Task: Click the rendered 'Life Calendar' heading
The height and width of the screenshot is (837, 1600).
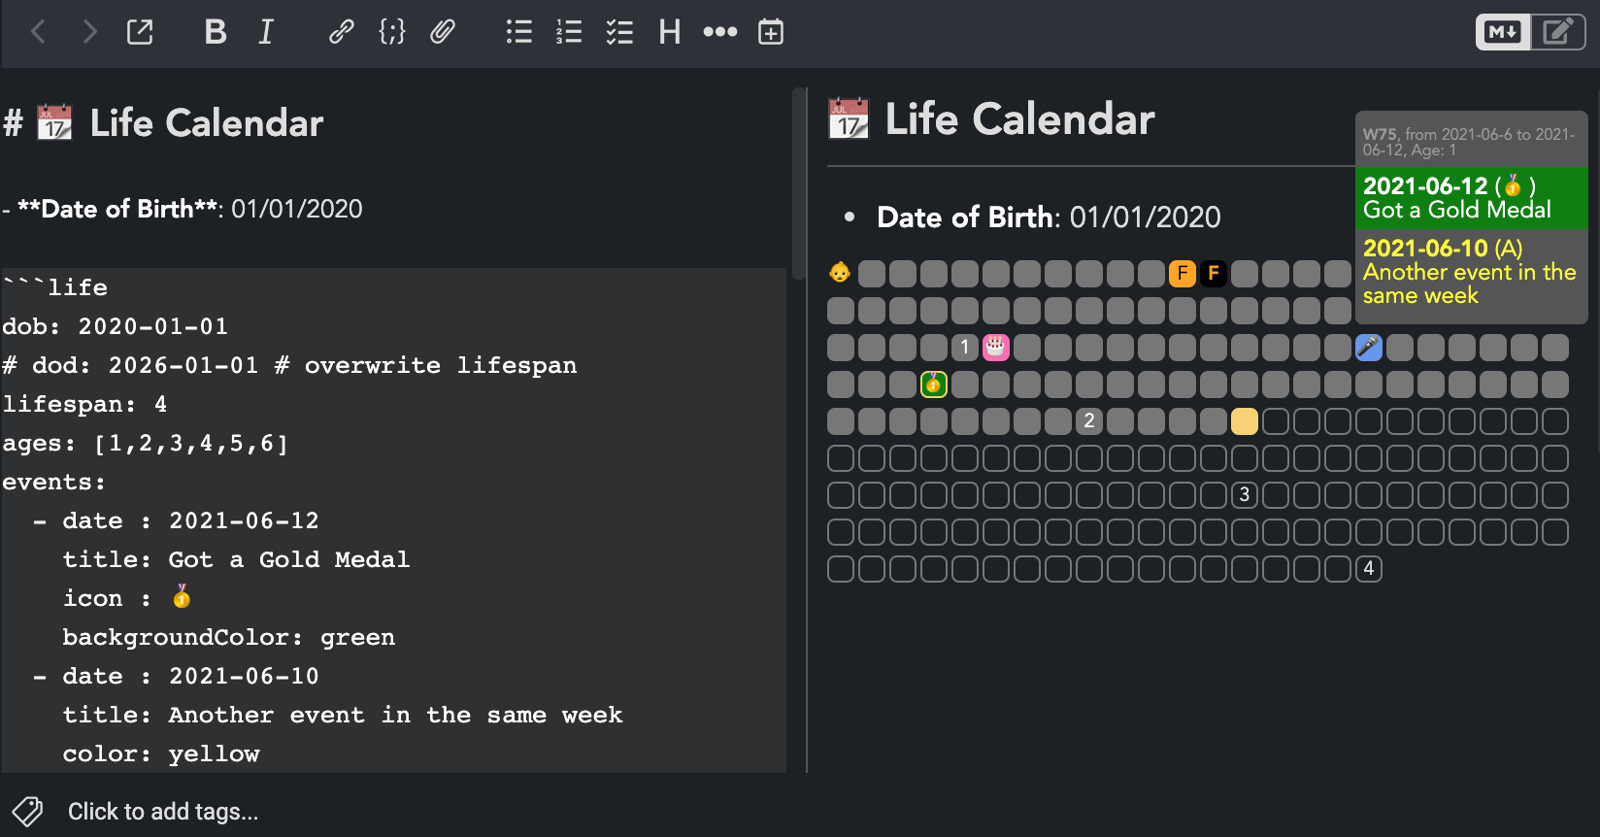Action: click(x=1019, y=119)
